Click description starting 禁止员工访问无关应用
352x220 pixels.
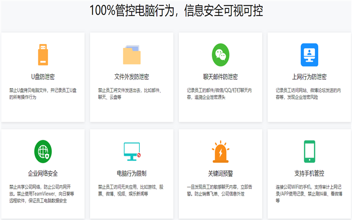[x=131, y=190]
